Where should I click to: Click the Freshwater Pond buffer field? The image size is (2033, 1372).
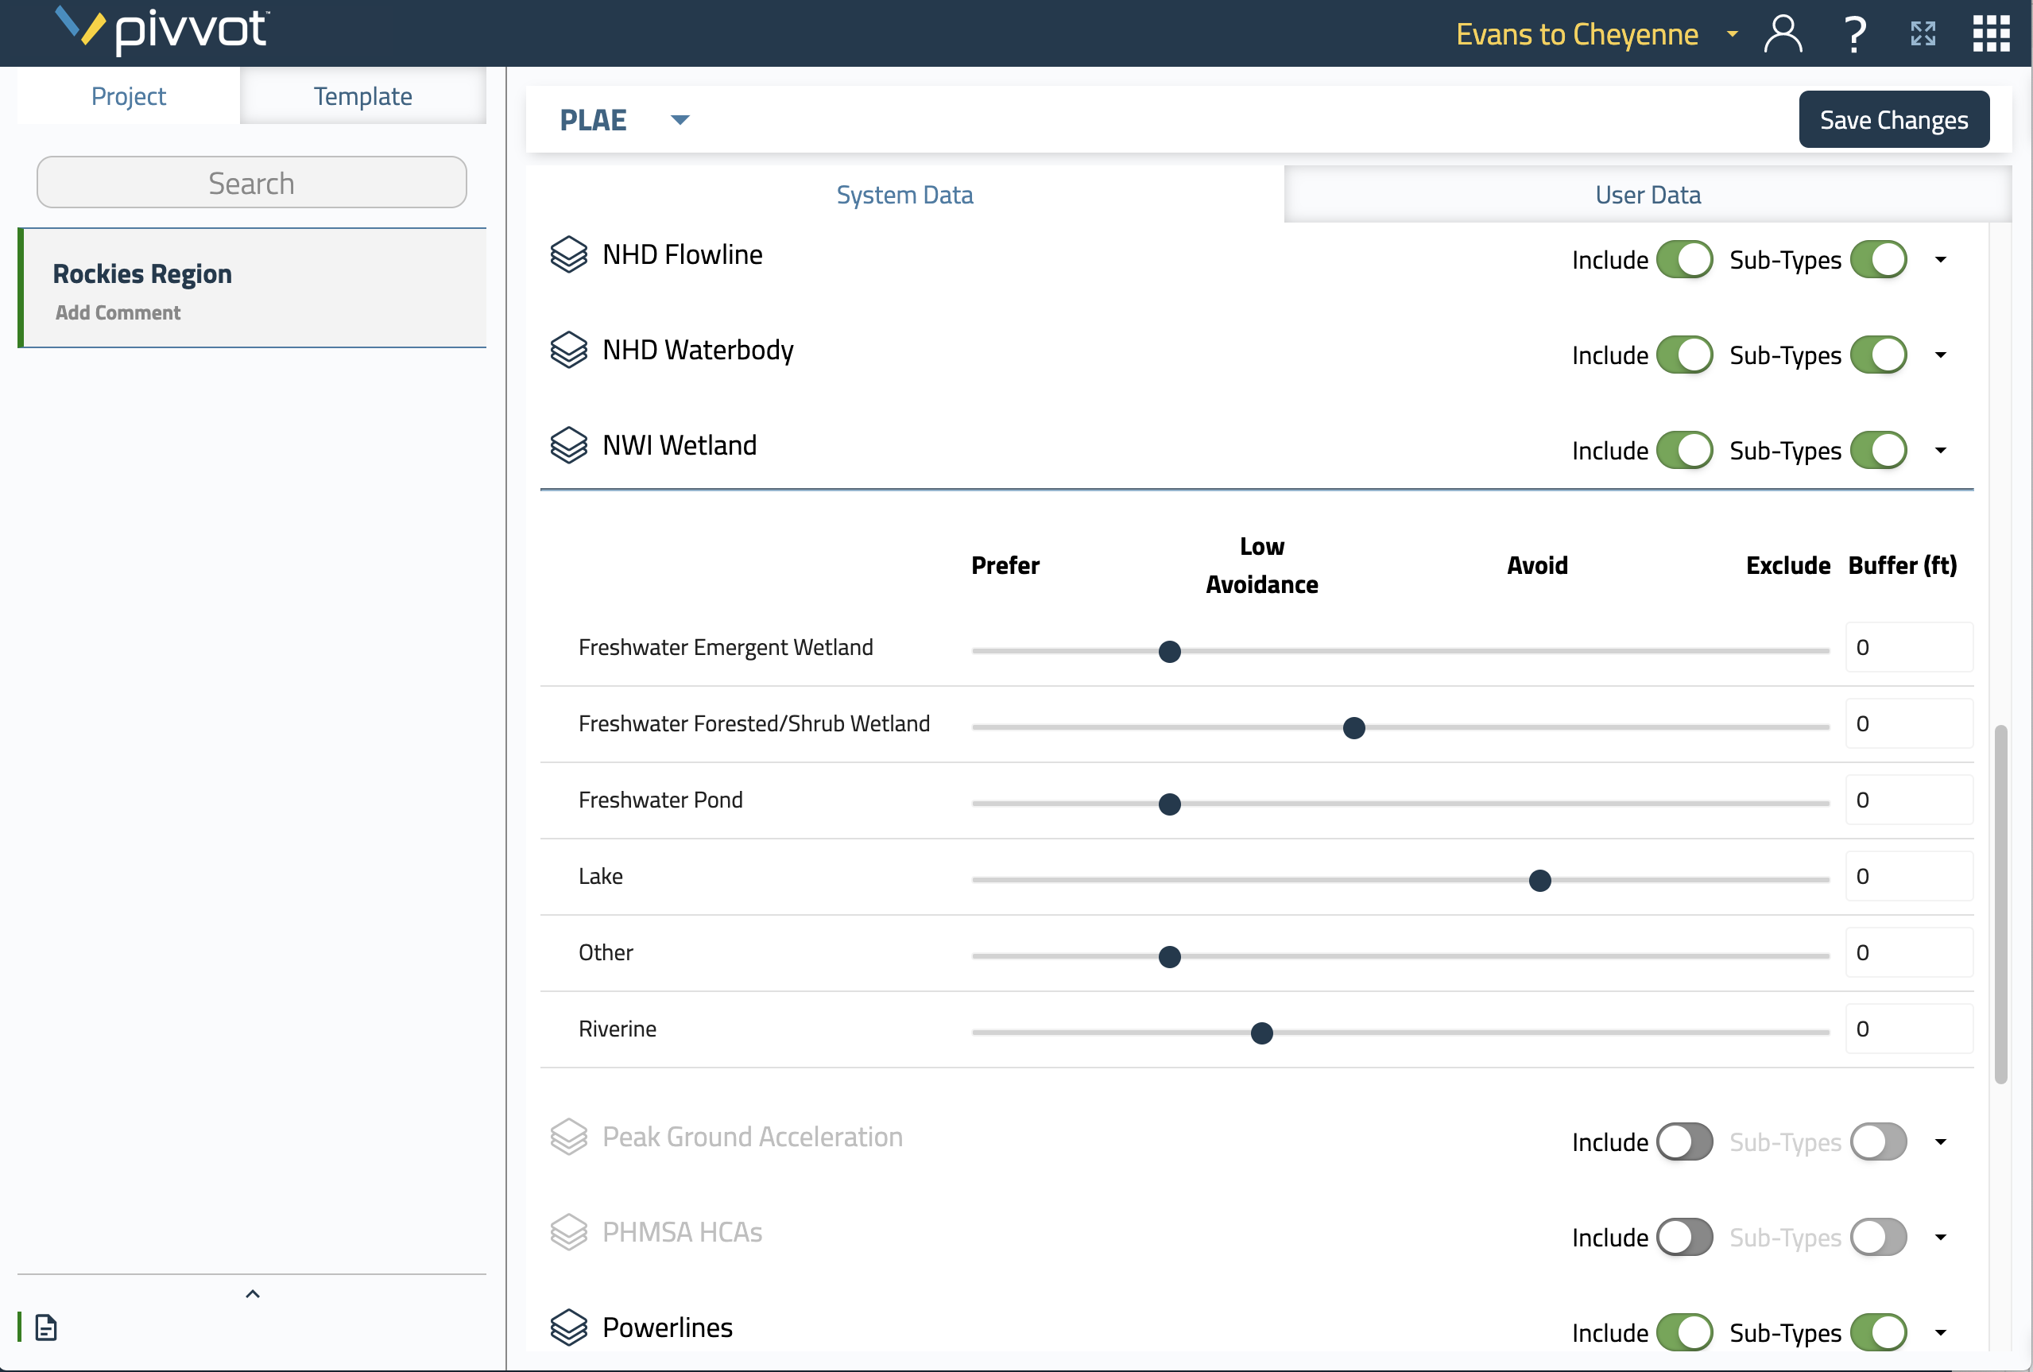click(1909, 800)
